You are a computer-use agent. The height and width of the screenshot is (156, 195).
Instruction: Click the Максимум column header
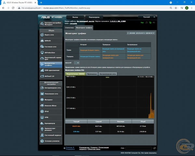coord(121,122)
